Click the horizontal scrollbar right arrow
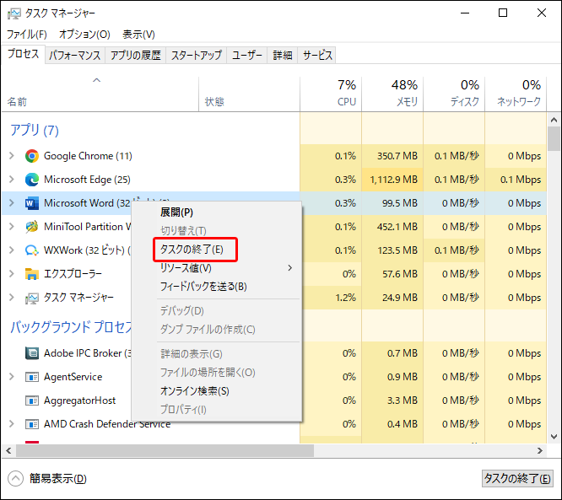The image size is (562, 500). (540, 450)
